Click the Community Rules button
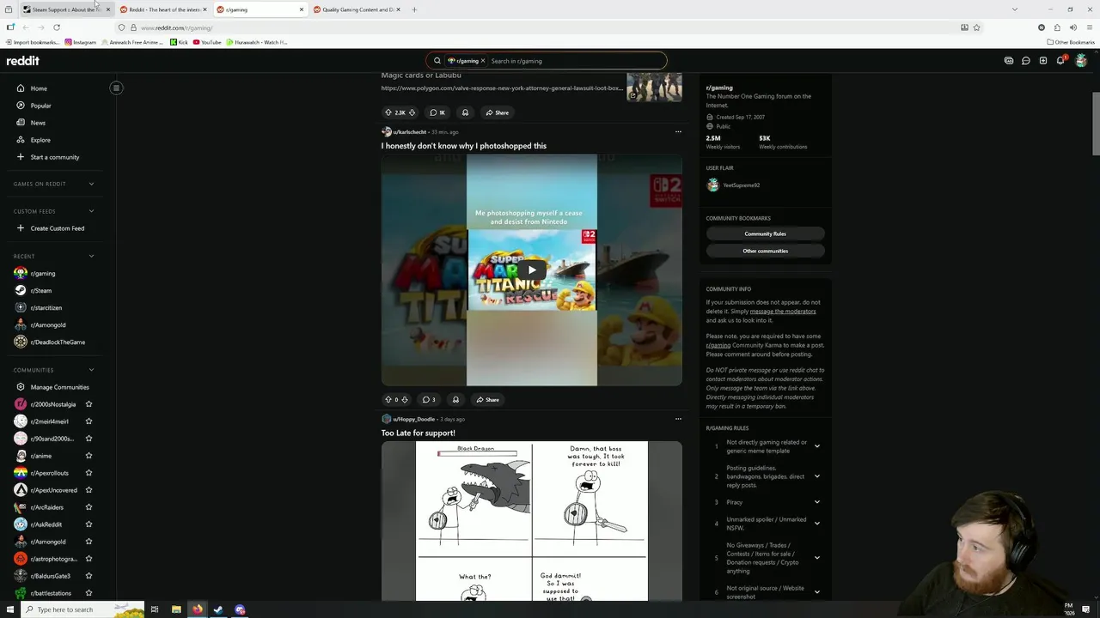This screenshot has width=1100, height=618. [765, 233]
